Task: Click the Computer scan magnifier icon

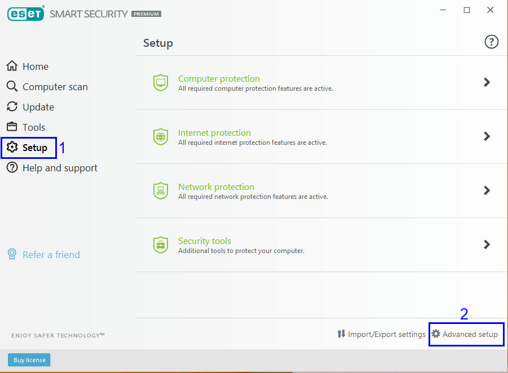Action: click(12, 86)
